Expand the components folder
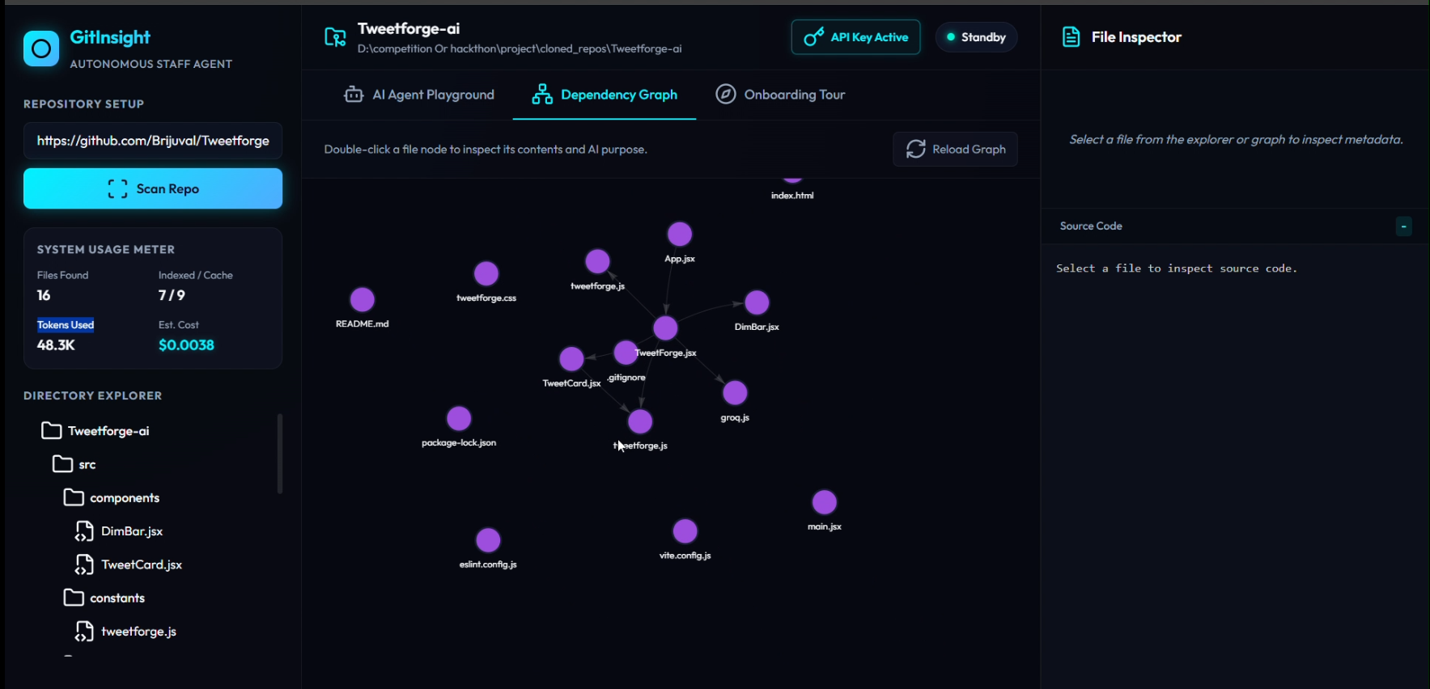 click(112, 497)
